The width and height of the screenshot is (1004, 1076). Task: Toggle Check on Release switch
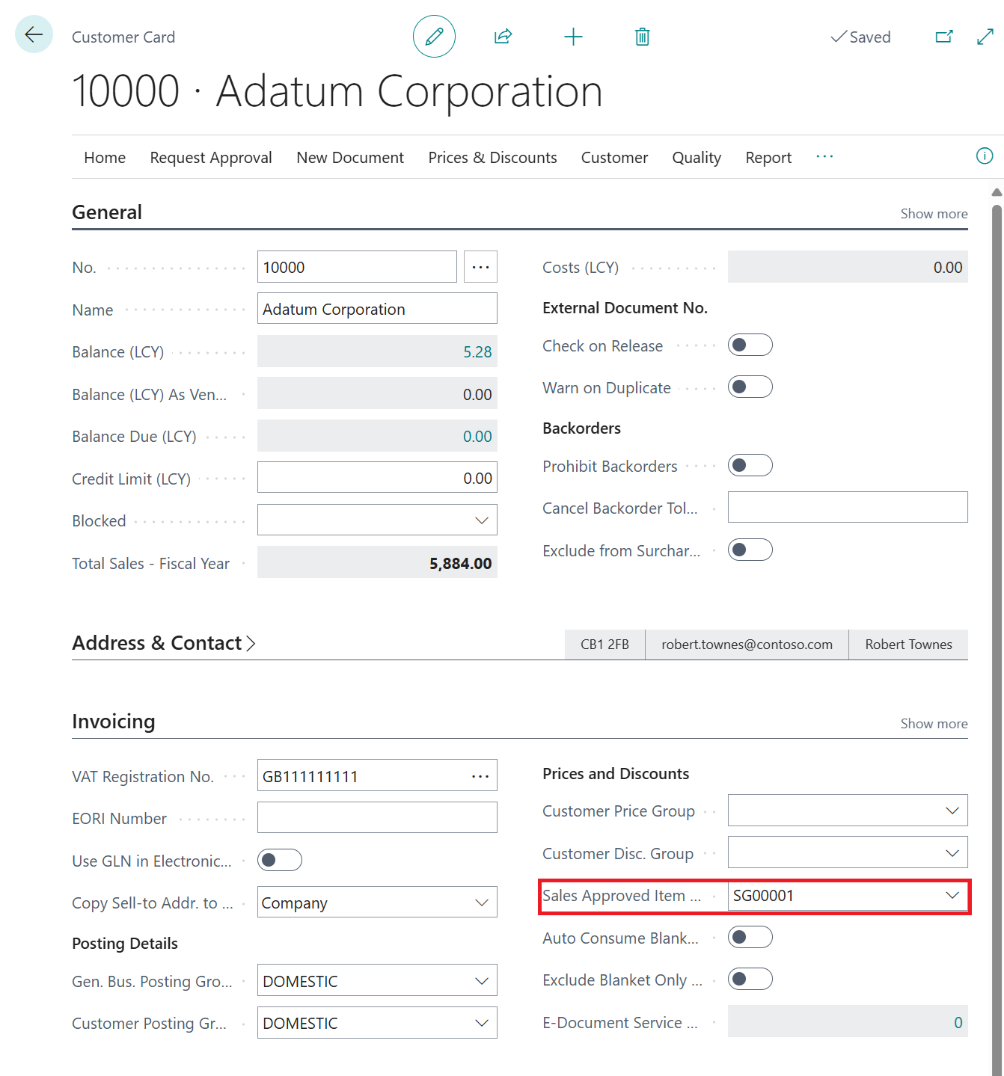click(x=750, y=345)
